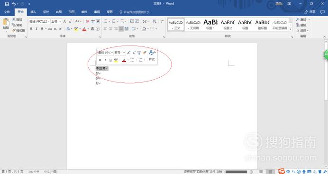Open the Select (选择) dropdown in editing group
328x174 pixels.
pyautogui.click(x=303, y=30)
